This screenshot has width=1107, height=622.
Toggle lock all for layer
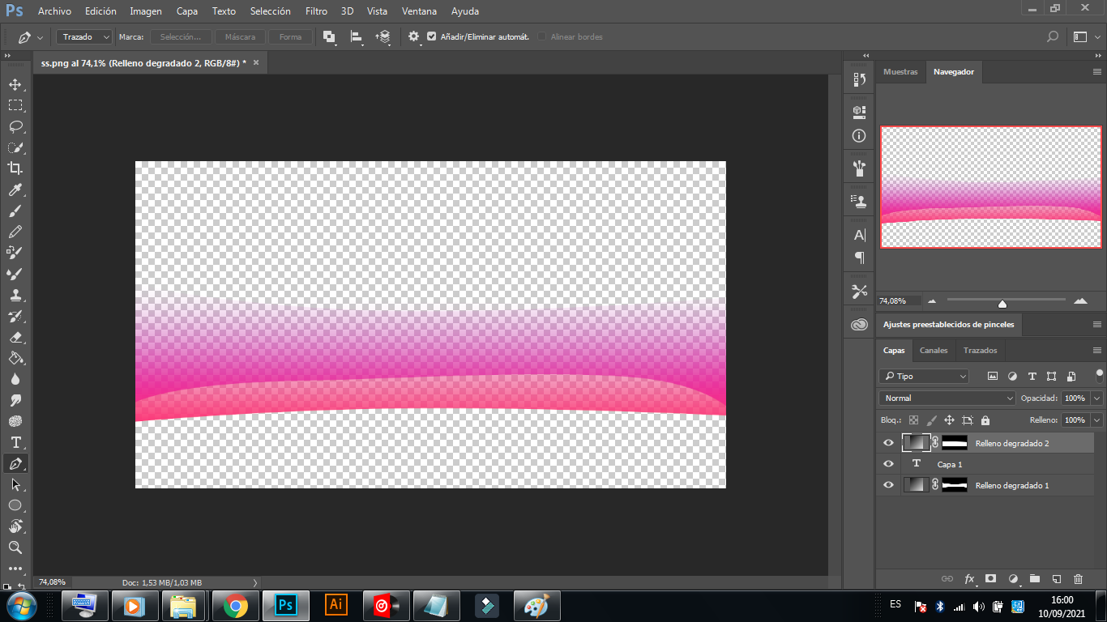985,420
